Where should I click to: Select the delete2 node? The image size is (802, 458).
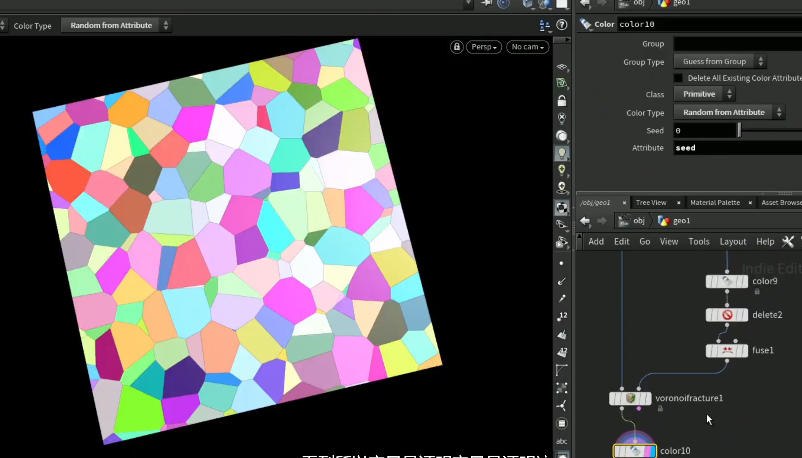[x=727, y=315]
